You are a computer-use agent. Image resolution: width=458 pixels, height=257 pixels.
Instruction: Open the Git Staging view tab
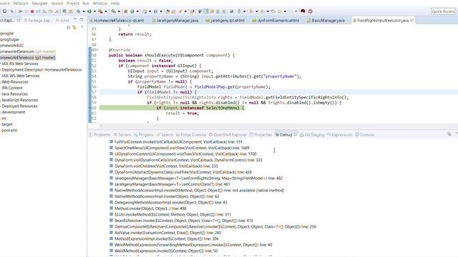coord(312,135)
